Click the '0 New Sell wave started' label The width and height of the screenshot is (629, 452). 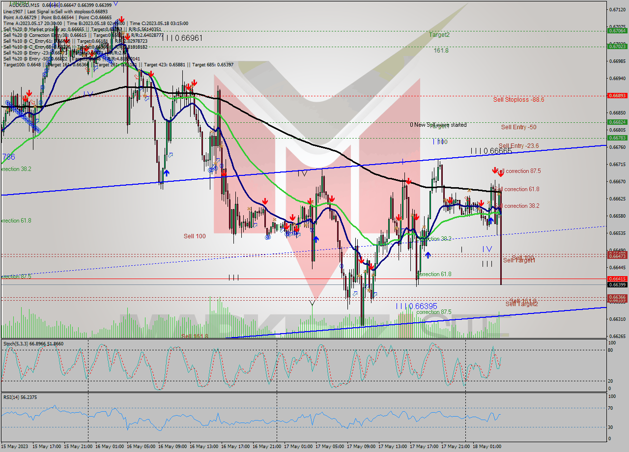point(438,125)
